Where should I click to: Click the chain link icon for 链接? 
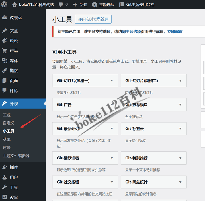[5, 71]
